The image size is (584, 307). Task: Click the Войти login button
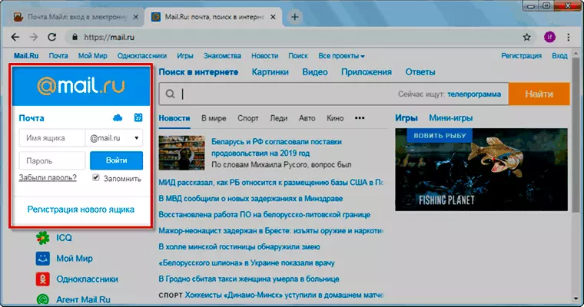pyautogui.click(x=116, y=160)
